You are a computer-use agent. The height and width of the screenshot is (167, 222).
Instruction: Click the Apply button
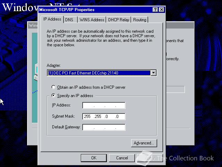coord(150,158)
